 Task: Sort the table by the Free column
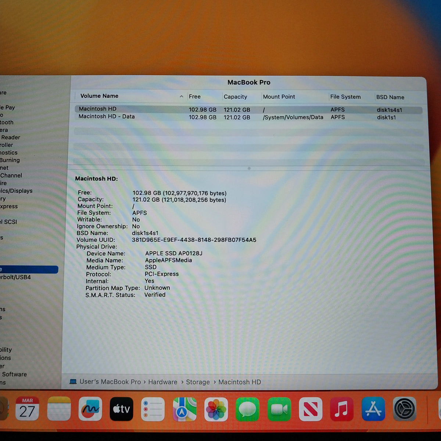click(x=195, y=97)
